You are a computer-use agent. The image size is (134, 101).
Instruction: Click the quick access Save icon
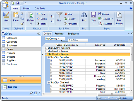17,3
